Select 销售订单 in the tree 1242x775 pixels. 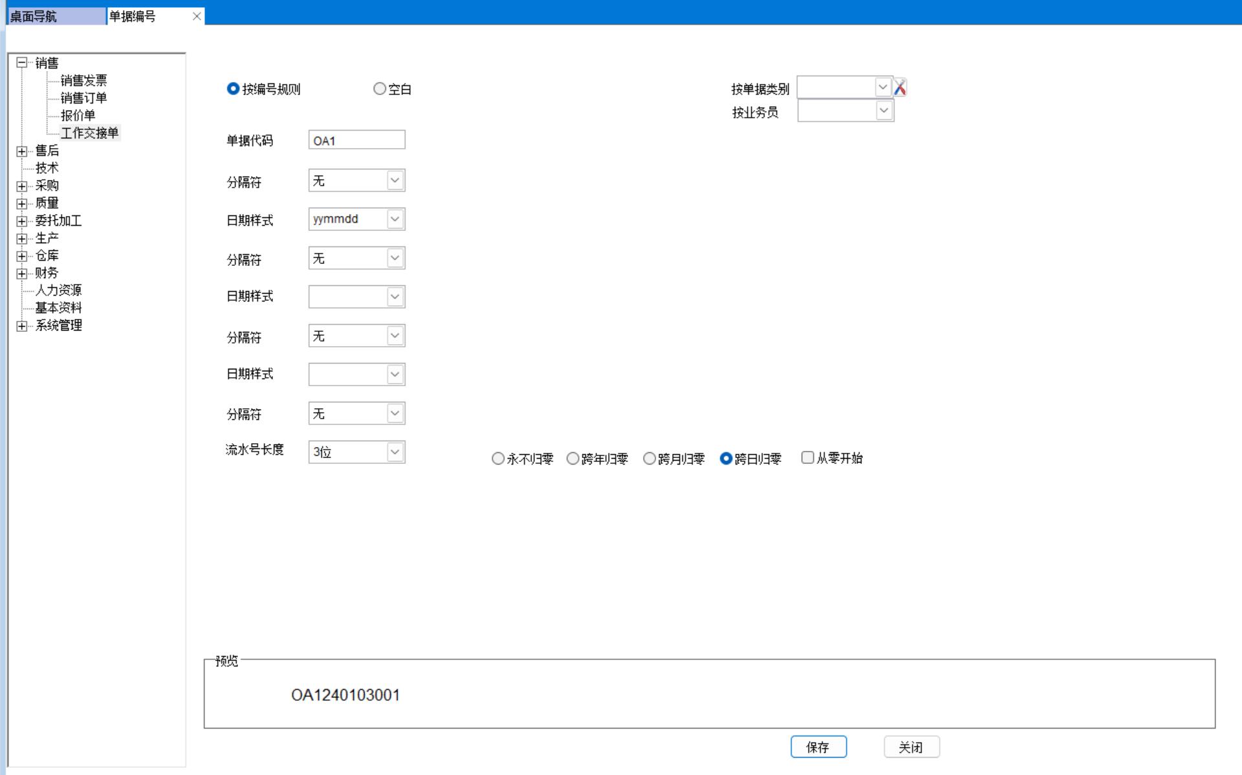[83, 98]
